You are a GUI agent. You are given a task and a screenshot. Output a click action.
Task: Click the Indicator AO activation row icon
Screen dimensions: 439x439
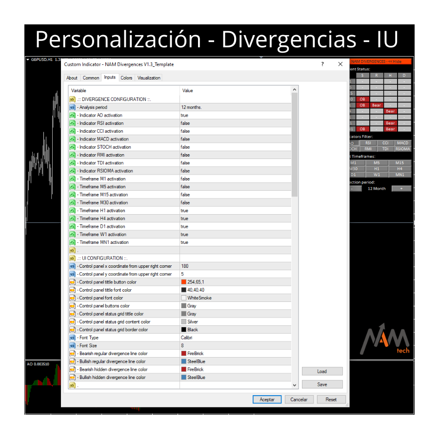(x=72, y=115)
